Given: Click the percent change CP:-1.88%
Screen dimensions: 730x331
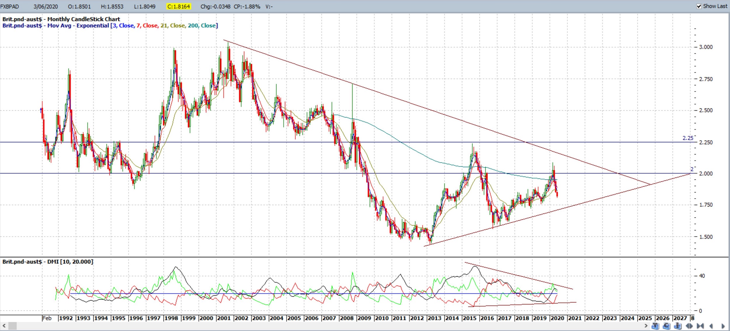Looking at the screenshot, I should [x=247, y=6].
